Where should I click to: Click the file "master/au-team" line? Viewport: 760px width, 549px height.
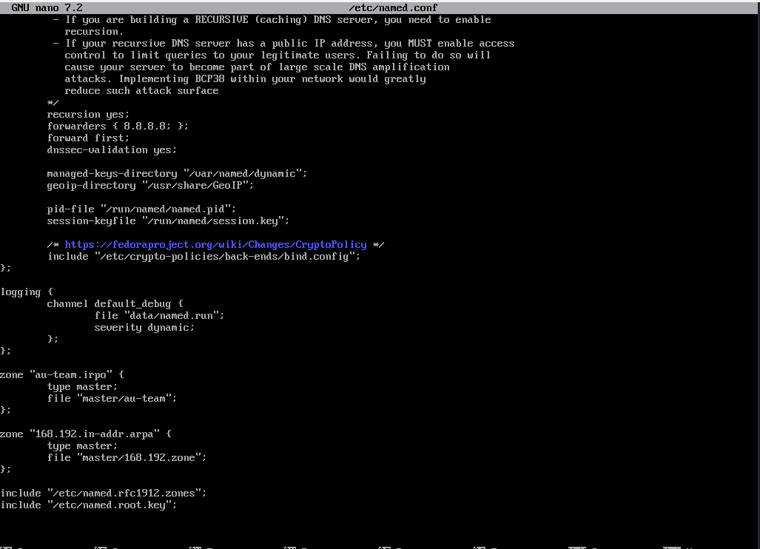point(112,398)
